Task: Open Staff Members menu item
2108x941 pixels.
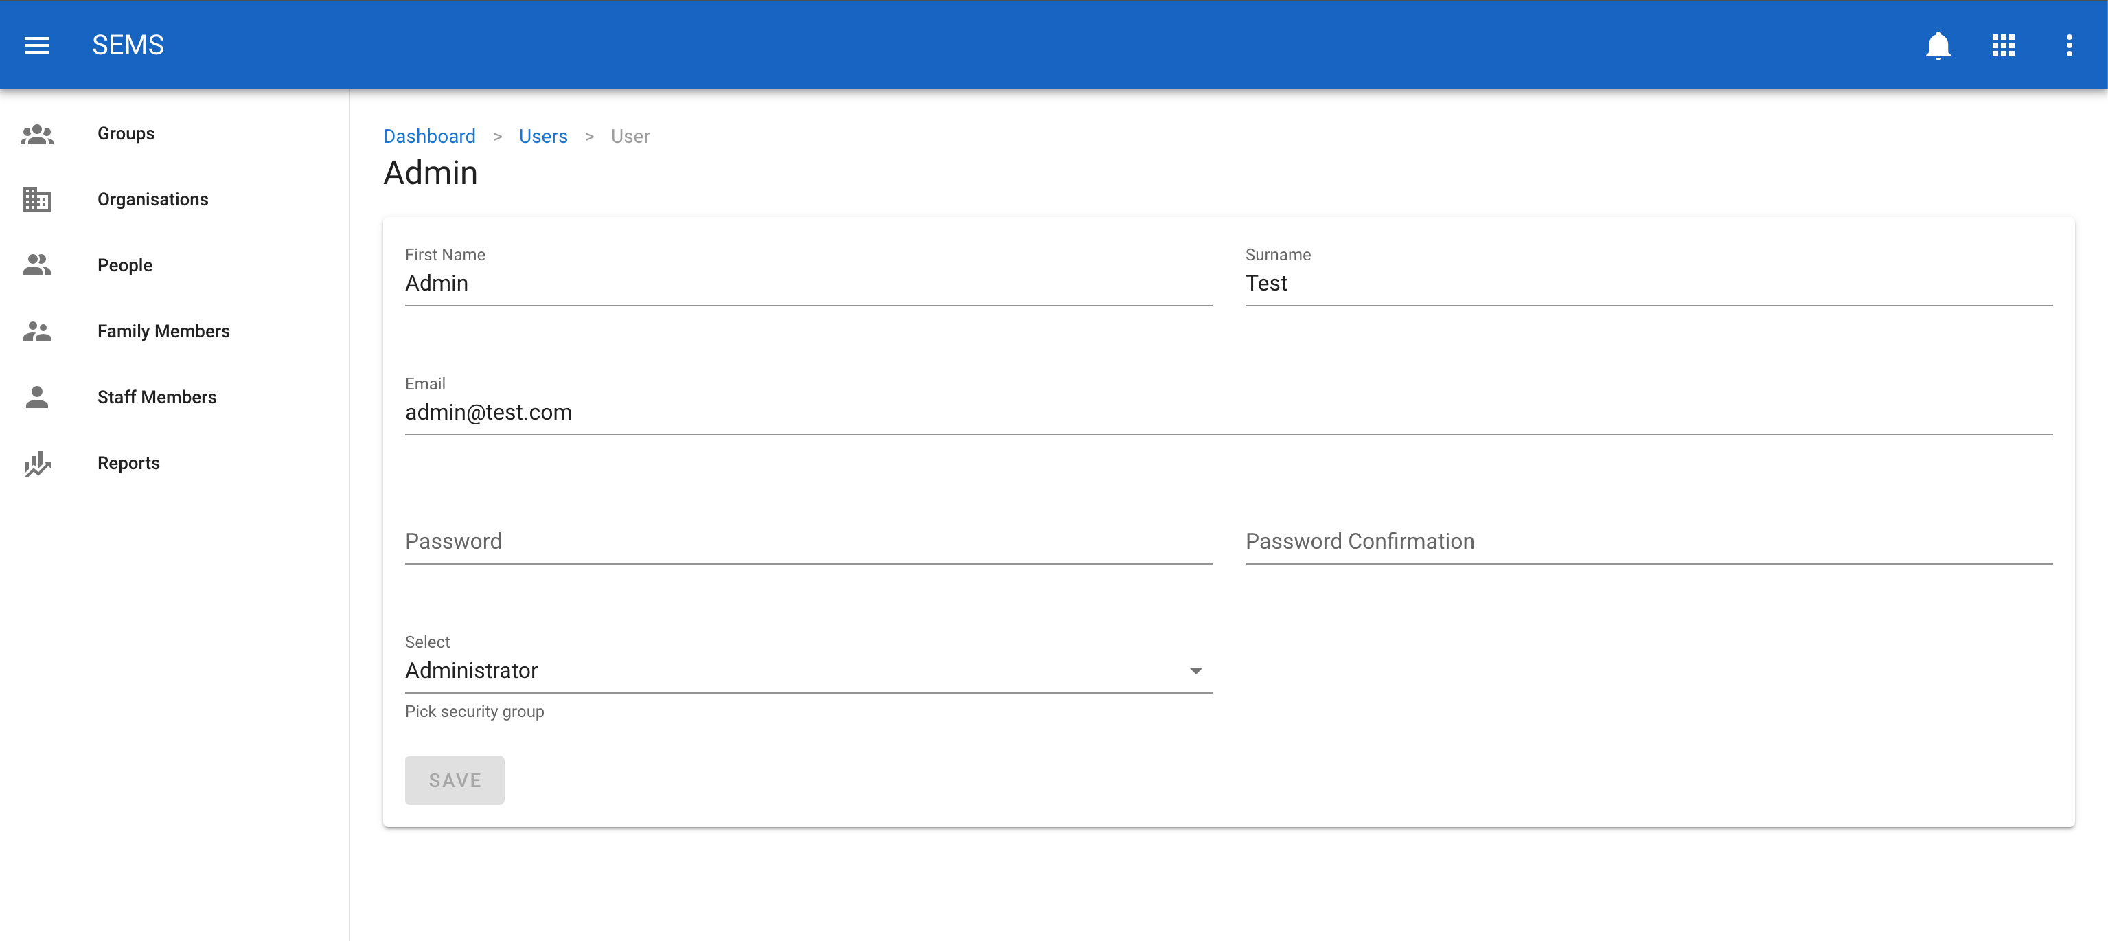Action: click(157, 397)
